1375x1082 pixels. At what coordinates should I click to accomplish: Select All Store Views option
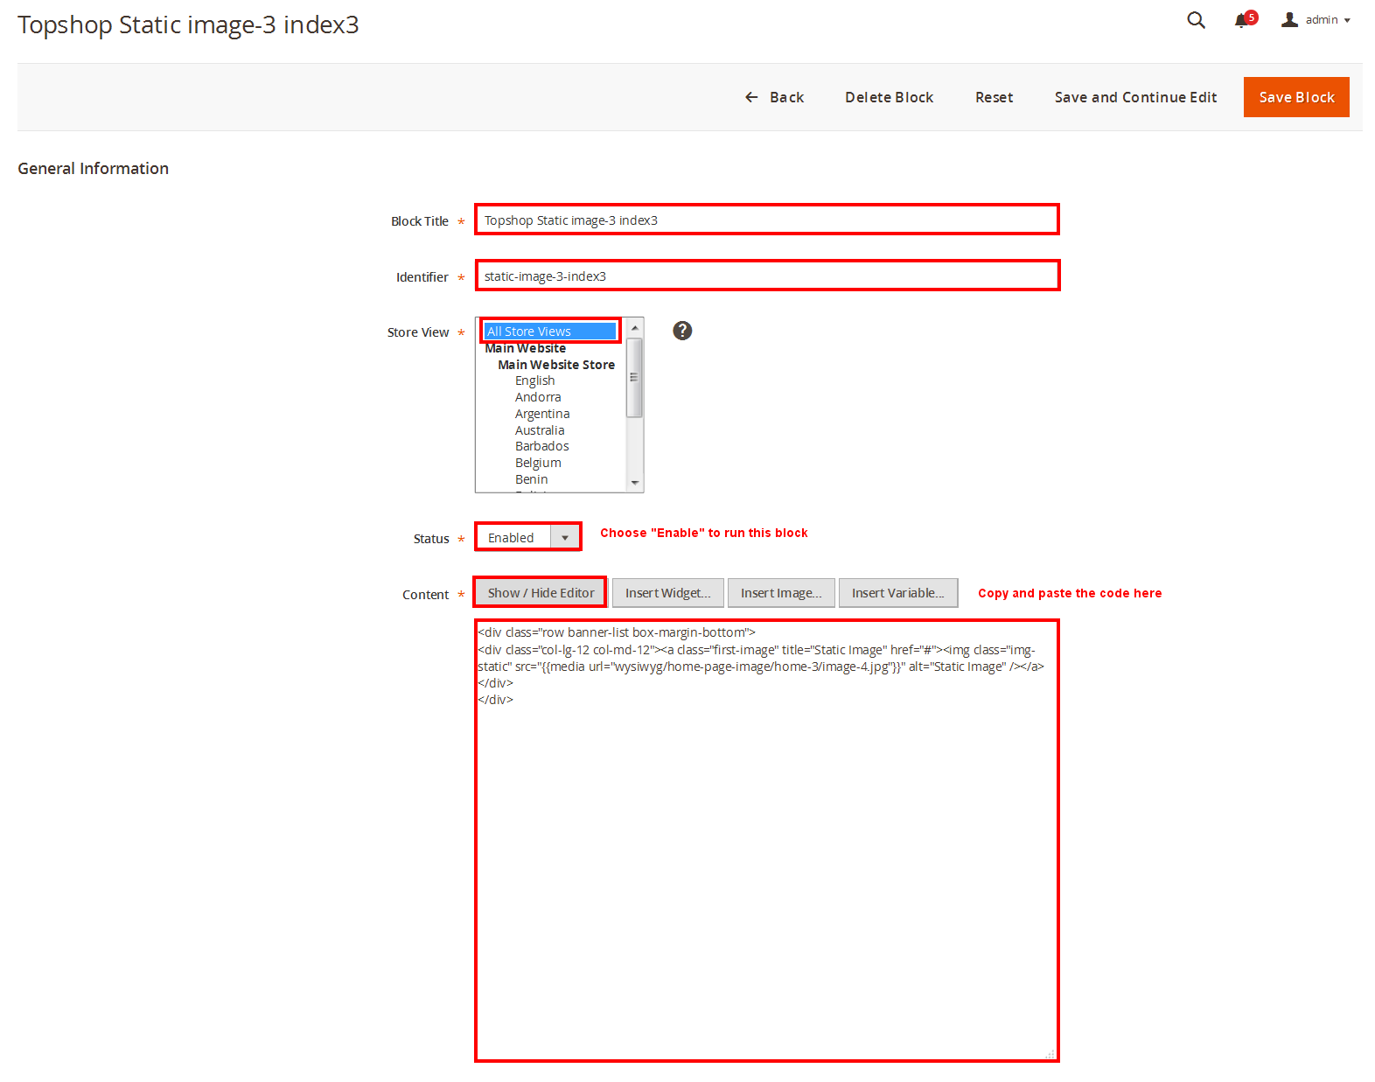(550, 332)
